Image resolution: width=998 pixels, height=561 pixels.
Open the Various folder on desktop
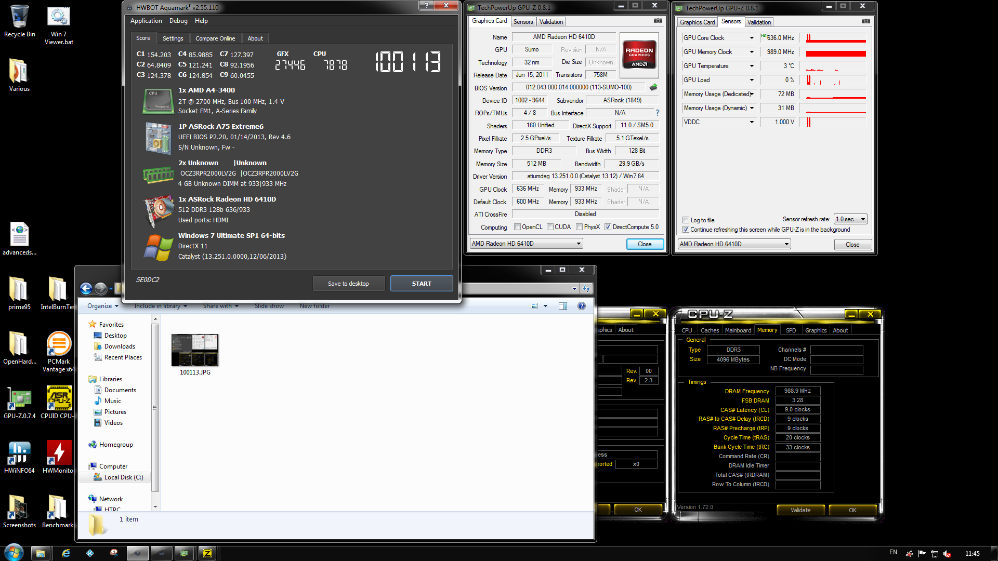[x=19, y=75]
